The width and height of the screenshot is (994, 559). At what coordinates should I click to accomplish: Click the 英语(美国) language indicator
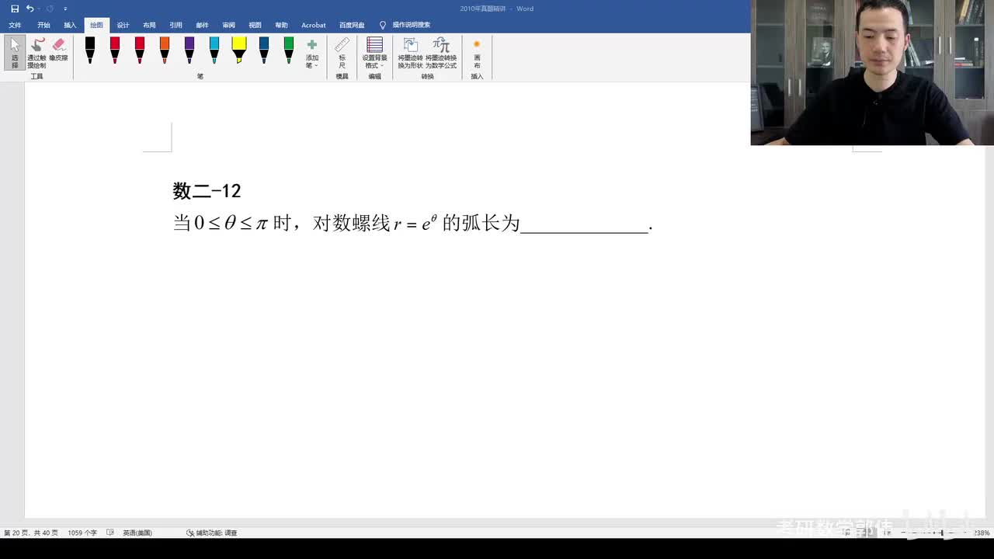(x=137, y=533)
